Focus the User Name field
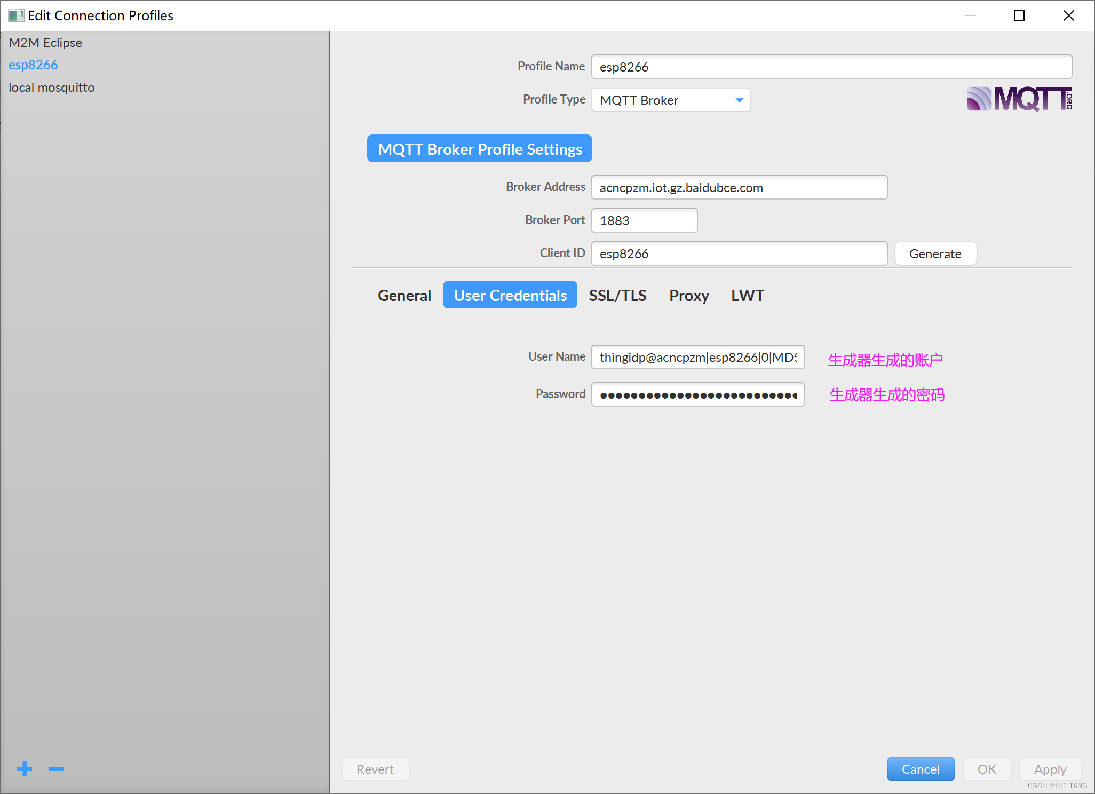The height and width of the screenshot is (794, 1095). click(697, 357)
